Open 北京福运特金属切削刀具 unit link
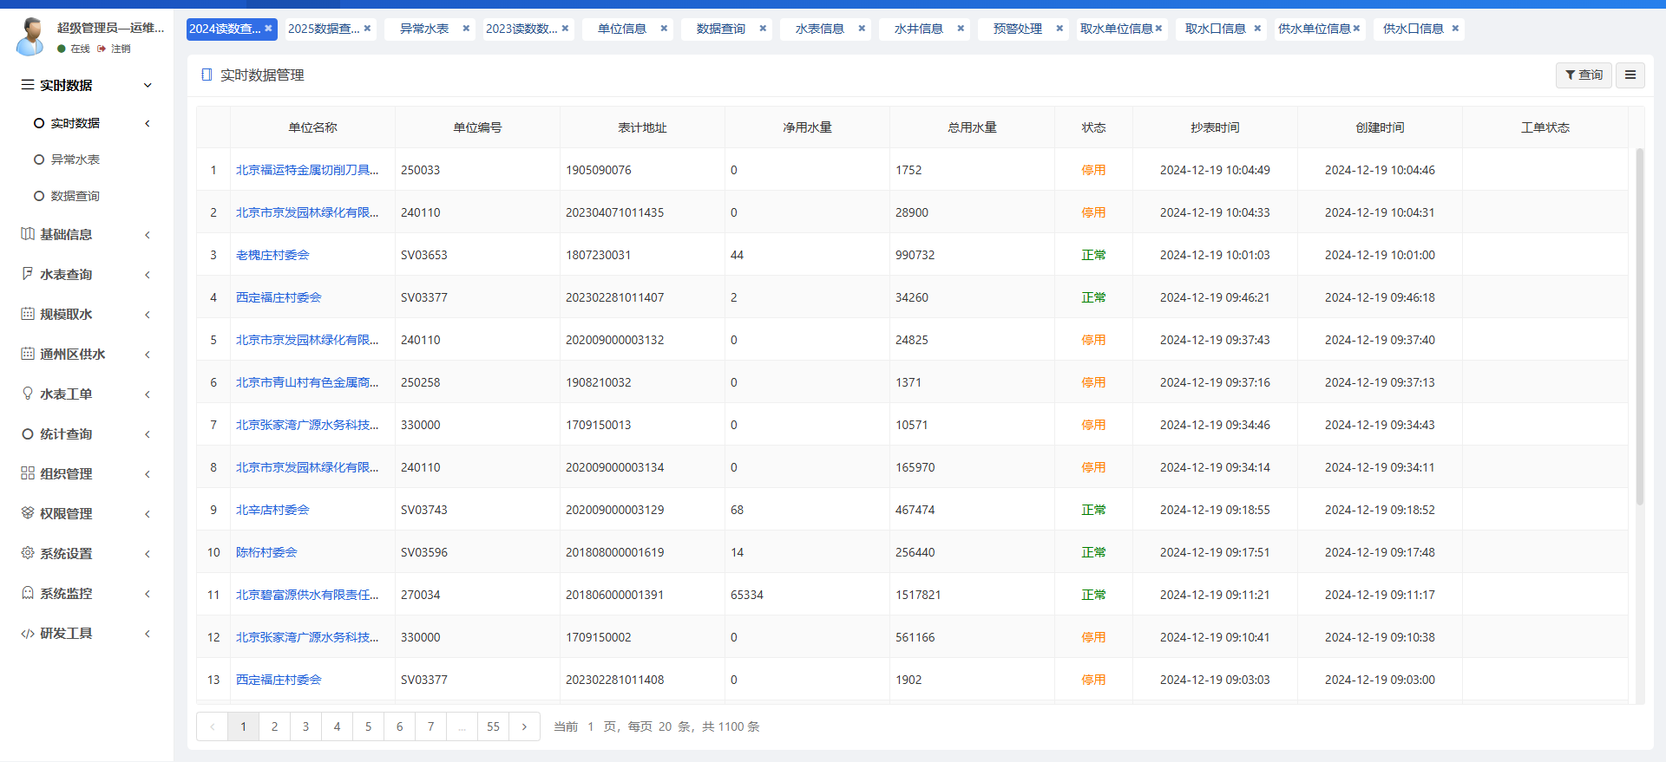The width and height of the screenshot is (1666, 762). click(x=307, y=170)
